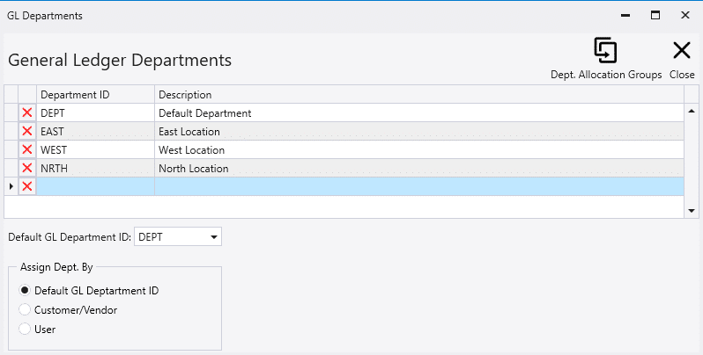Maximize the GL Departments window
The image size is (703, 355).
[655, 15]
